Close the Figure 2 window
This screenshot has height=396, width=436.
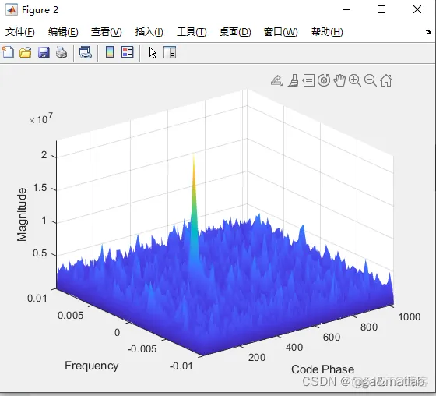tap(417, 10)
